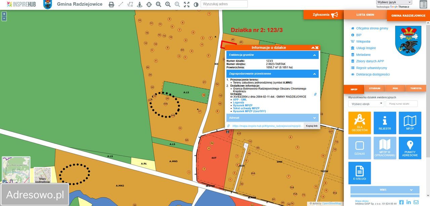Switch to the TURYSTA tab
Viewport: 430px width, 206px height.
(x=416, y=88)
